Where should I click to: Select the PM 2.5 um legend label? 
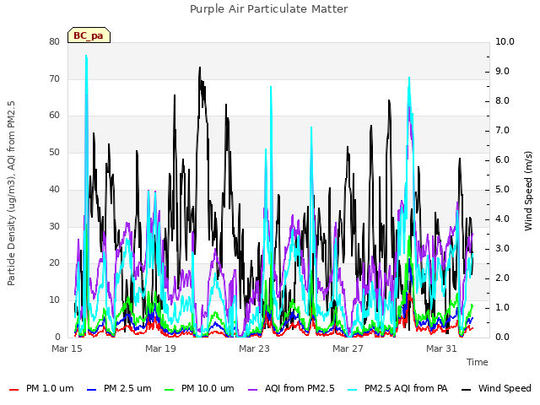pyautogui.click(x=127, y=388)
